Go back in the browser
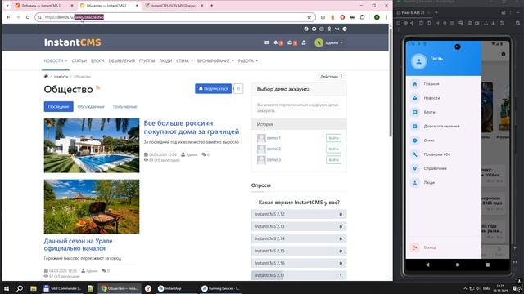The width and height of the screenshot is (524, 294). 8,17
